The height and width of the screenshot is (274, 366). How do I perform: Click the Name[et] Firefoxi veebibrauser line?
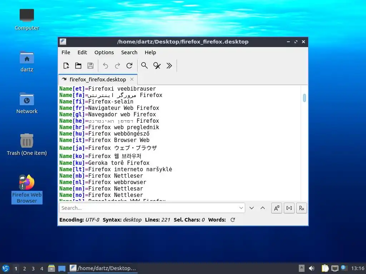click(107, 89)
